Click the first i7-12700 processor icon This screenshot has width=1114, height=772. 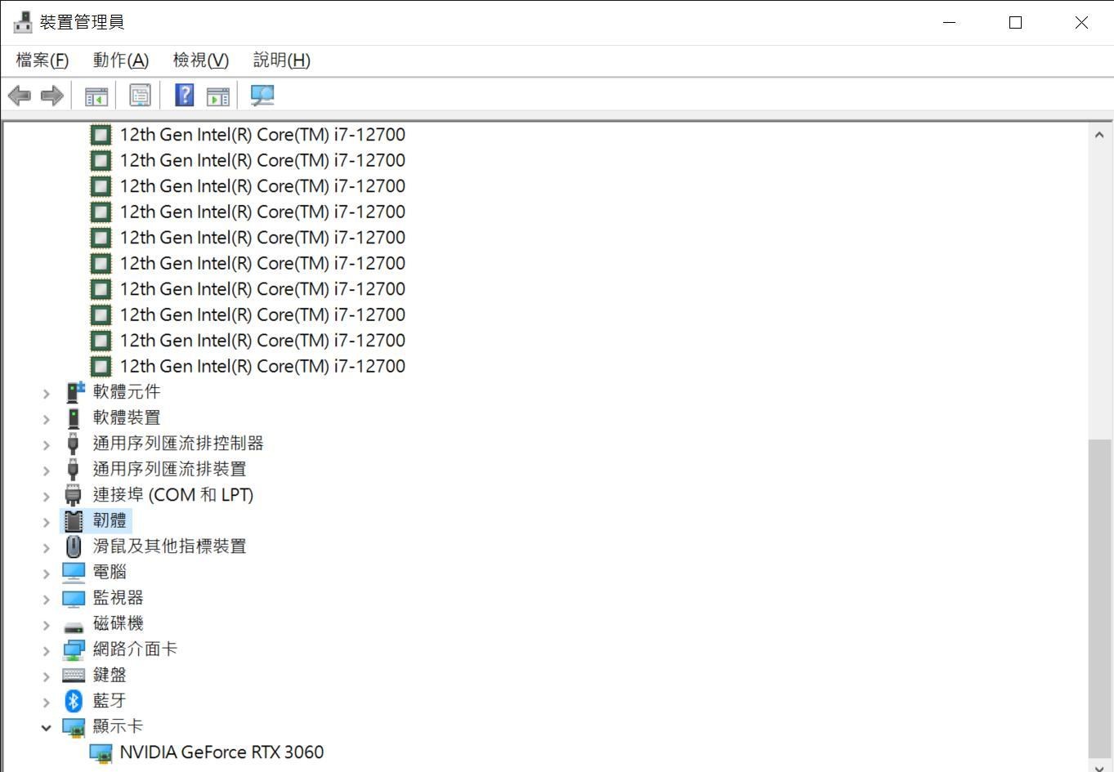click(x=101, y=135)
